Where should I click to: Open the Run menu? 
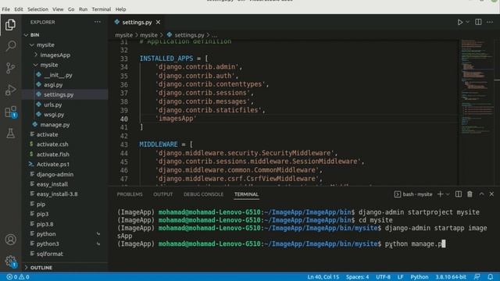tap(83, 9)
